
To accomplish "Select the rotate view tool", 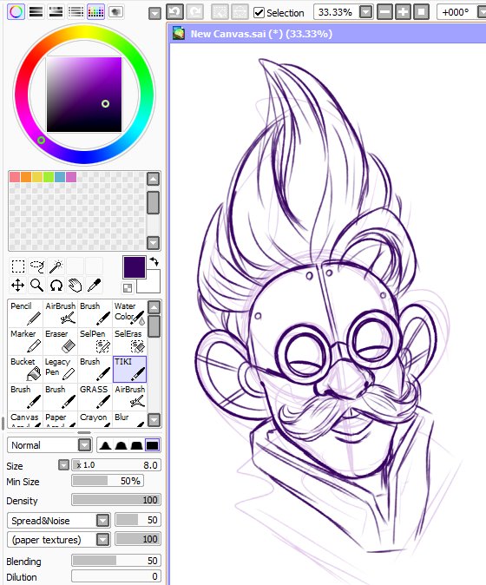I will pos(56,286).
